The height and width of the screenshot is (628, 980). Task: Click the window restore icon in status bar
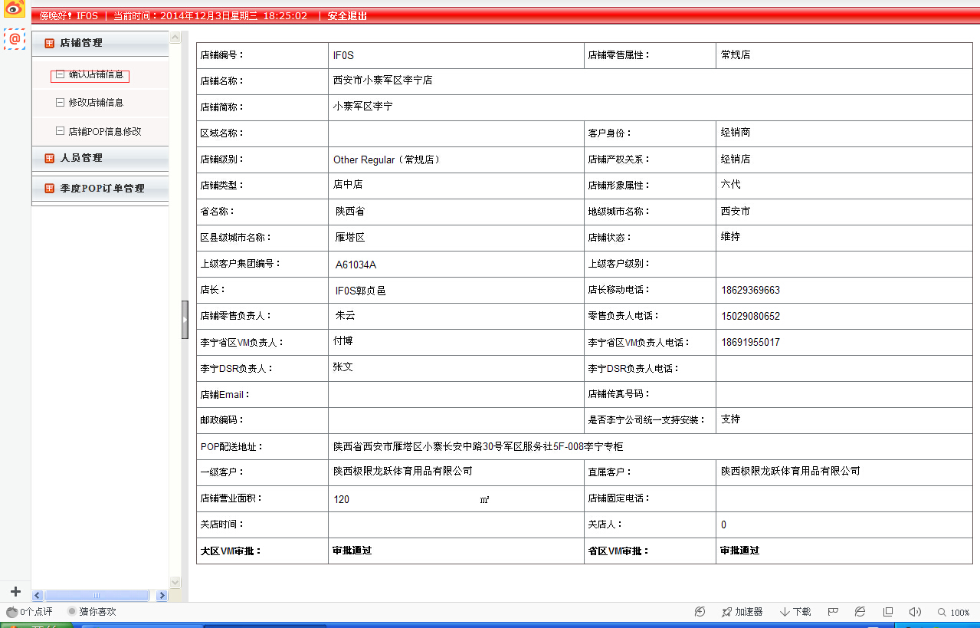point(888,612)
